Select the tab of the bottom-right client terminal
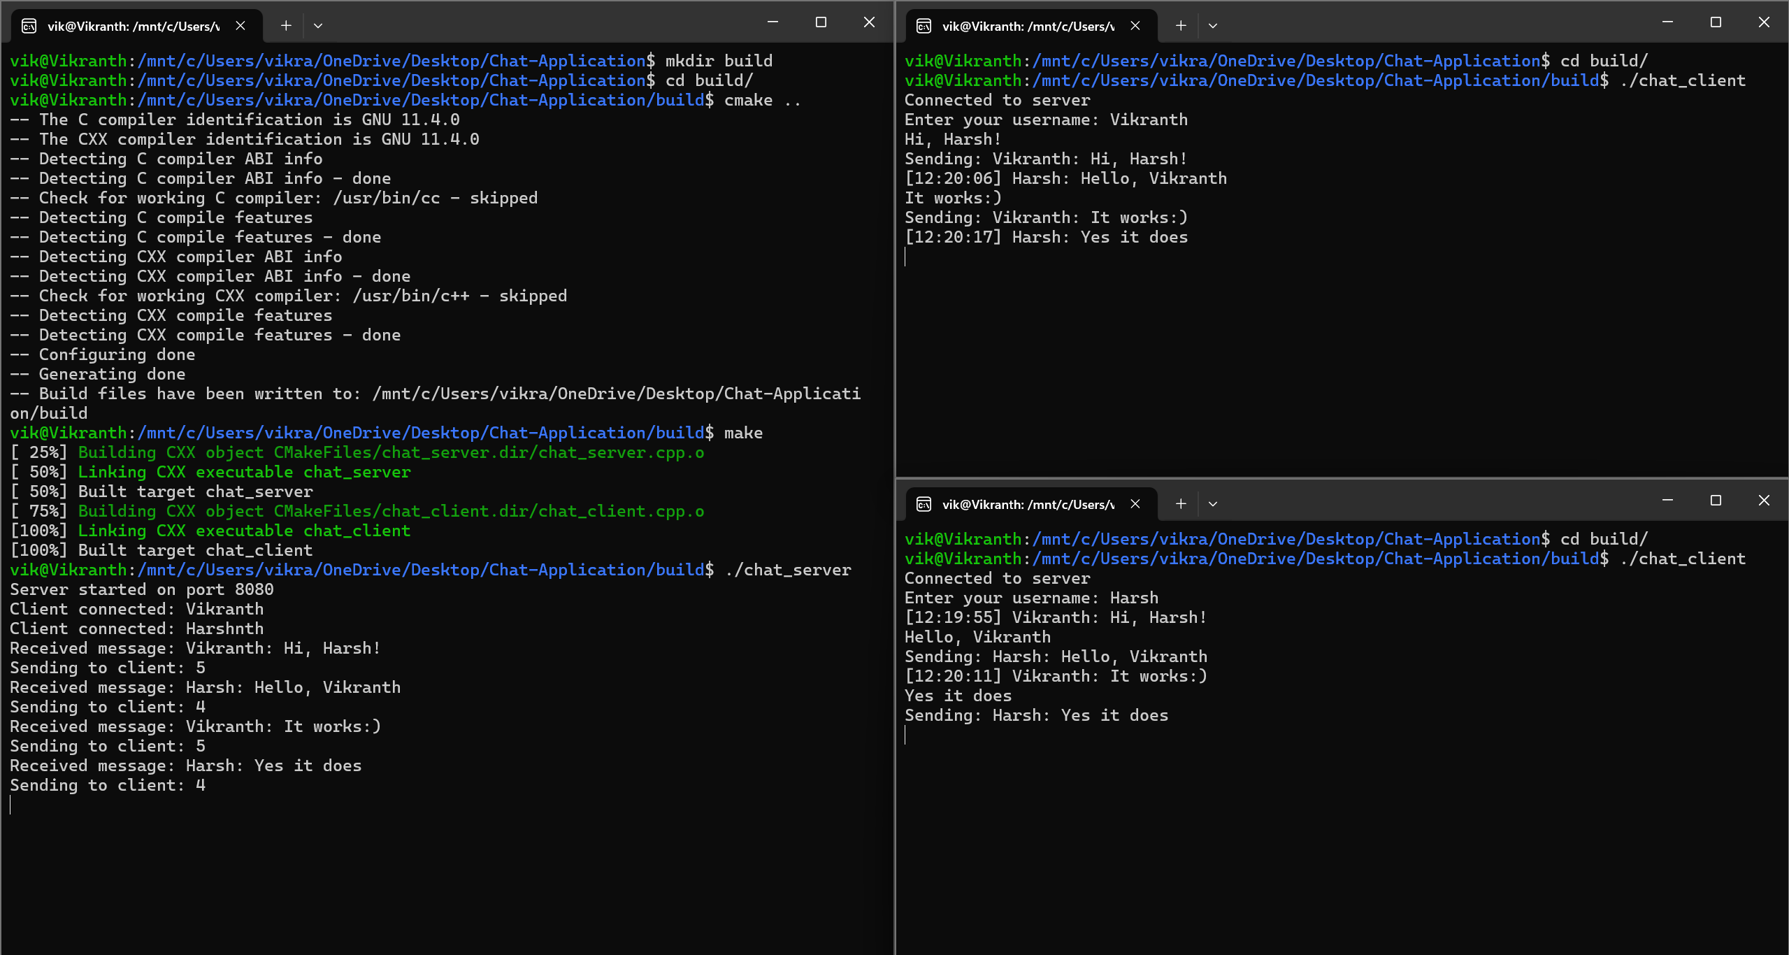Image resolution: width=1789 pixels, height=955 pixels. point(1028,505)
